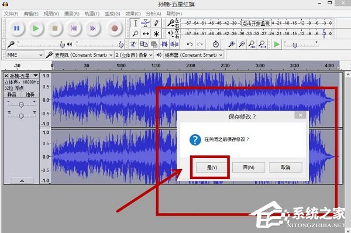Select the Time Shift double-arrow tool

pyautogui.click(x=146, y=33)
